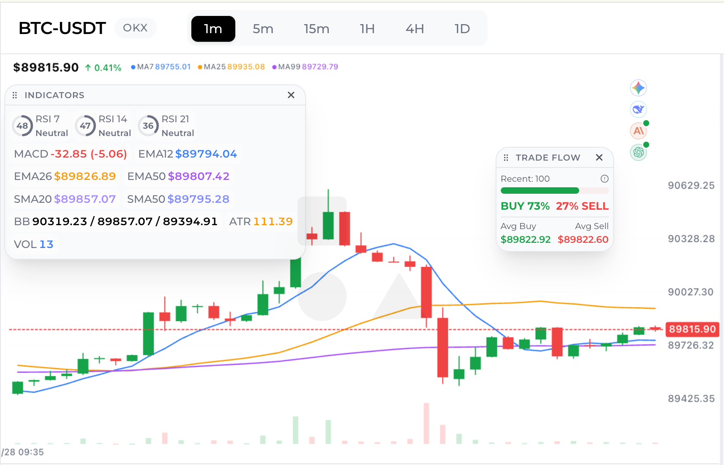Click the Gemini AI star icon
Image resolution: width=724 pixels, height=465 pixels.
click(x=638, y=88)
